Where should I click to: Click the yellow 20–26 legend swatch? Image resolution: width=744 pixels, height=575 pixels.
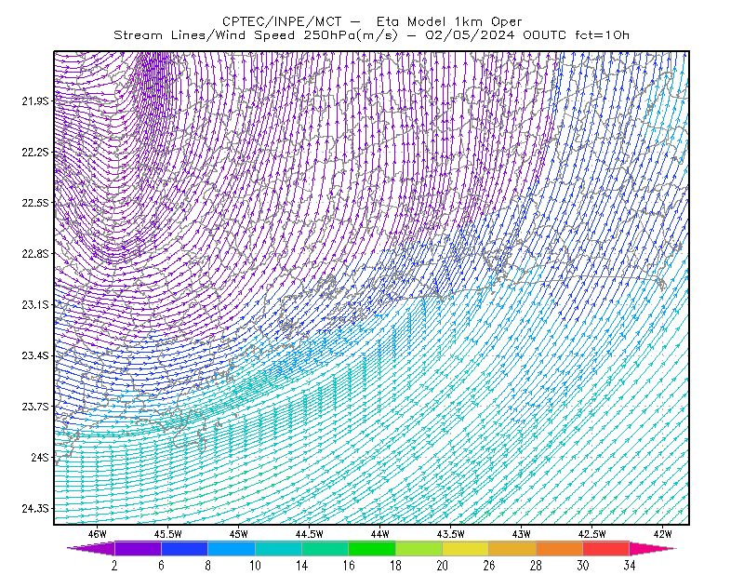coord(466,548)
